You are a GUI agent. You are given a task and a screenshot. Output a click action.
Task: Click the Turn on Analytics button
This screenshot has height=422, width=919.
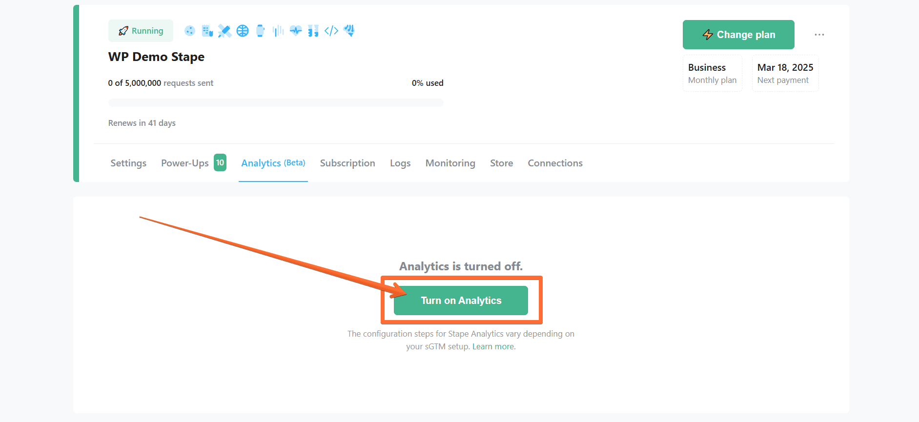pyautogui.click(x=461, y=301)
